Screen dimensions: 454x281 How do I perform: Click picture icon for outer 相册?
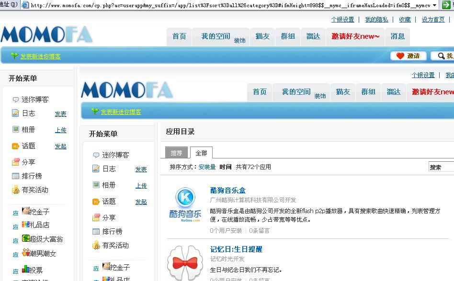[16, 129]
